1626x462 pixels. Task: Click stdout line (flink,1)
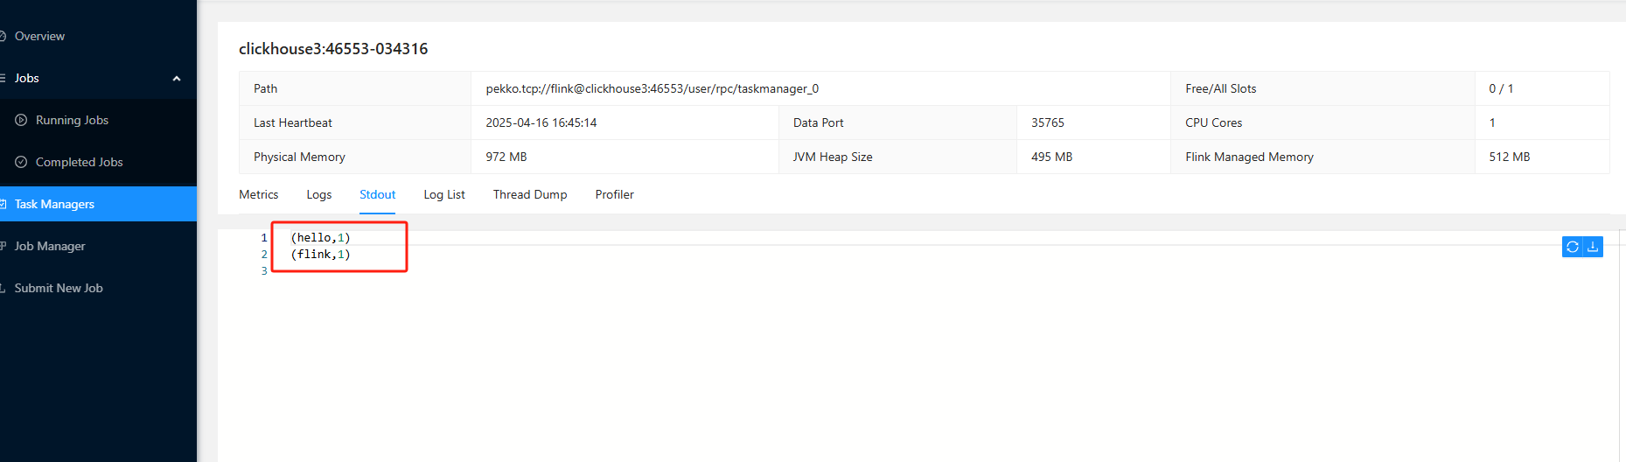pos(320,254)
